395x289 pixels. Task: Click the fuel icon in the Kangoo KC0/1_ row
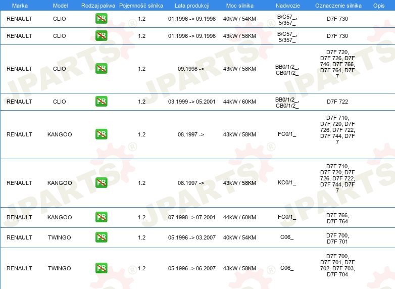(101, 182)
